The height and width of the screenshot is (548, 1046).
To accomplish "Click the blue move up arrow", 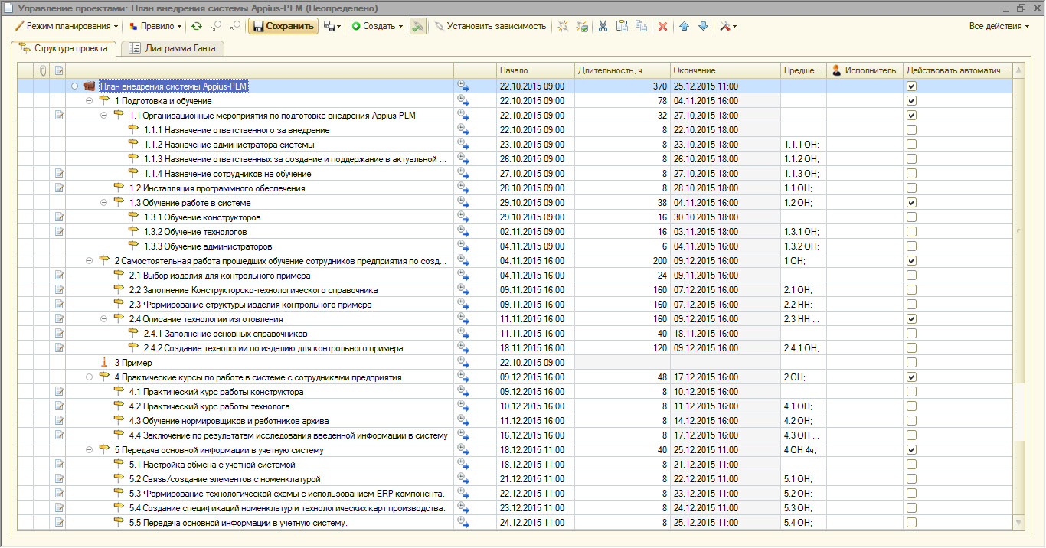I will 684,26.
